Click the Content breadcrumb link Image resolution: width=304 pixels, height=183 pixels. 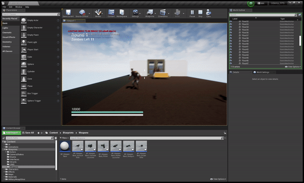pos(54,133)
